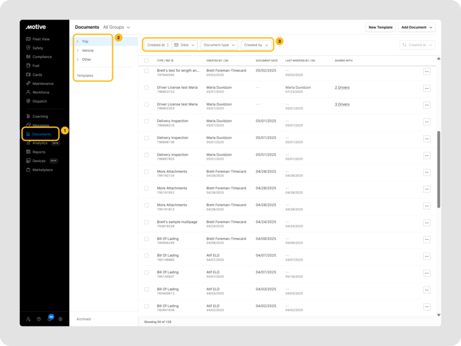Click the Maintenance wrench icon
461x346 pixels.
pos(28,84)
